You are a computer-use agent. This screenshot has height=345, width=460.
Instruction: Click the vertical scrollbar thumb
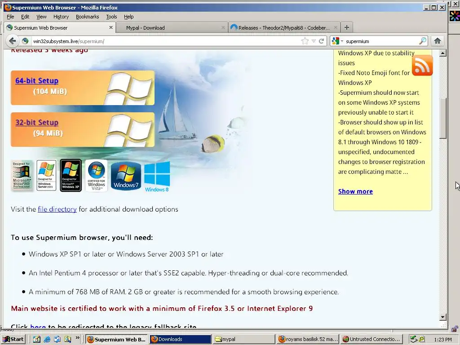pyautogui.click(x=443, y=118)
